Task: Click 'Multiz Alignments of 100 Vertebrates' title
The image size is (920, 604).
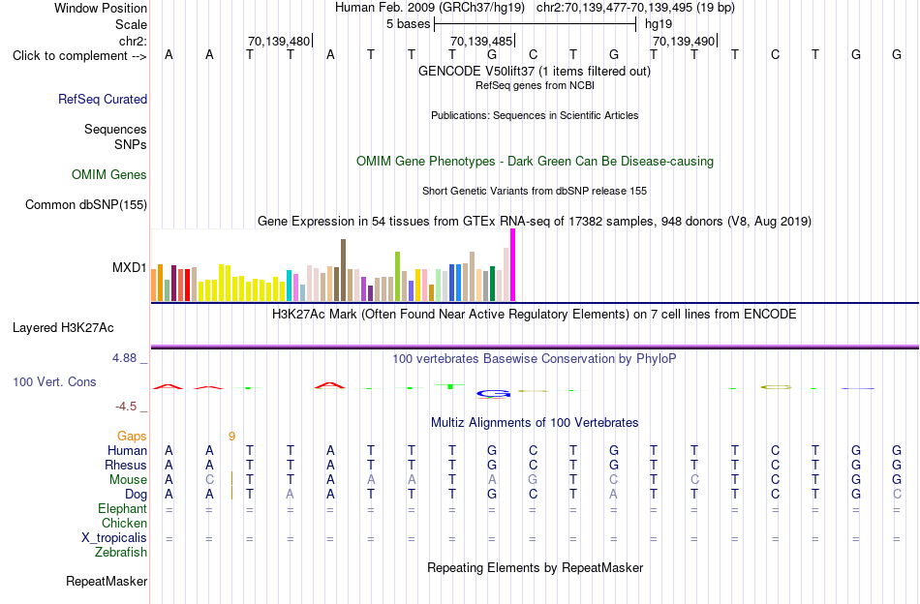Action: click(x=535, y=422)
